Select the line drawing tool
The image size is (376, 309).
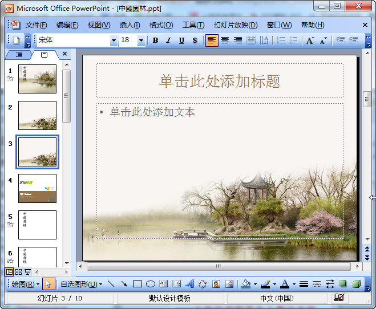[x=111, y=284]
